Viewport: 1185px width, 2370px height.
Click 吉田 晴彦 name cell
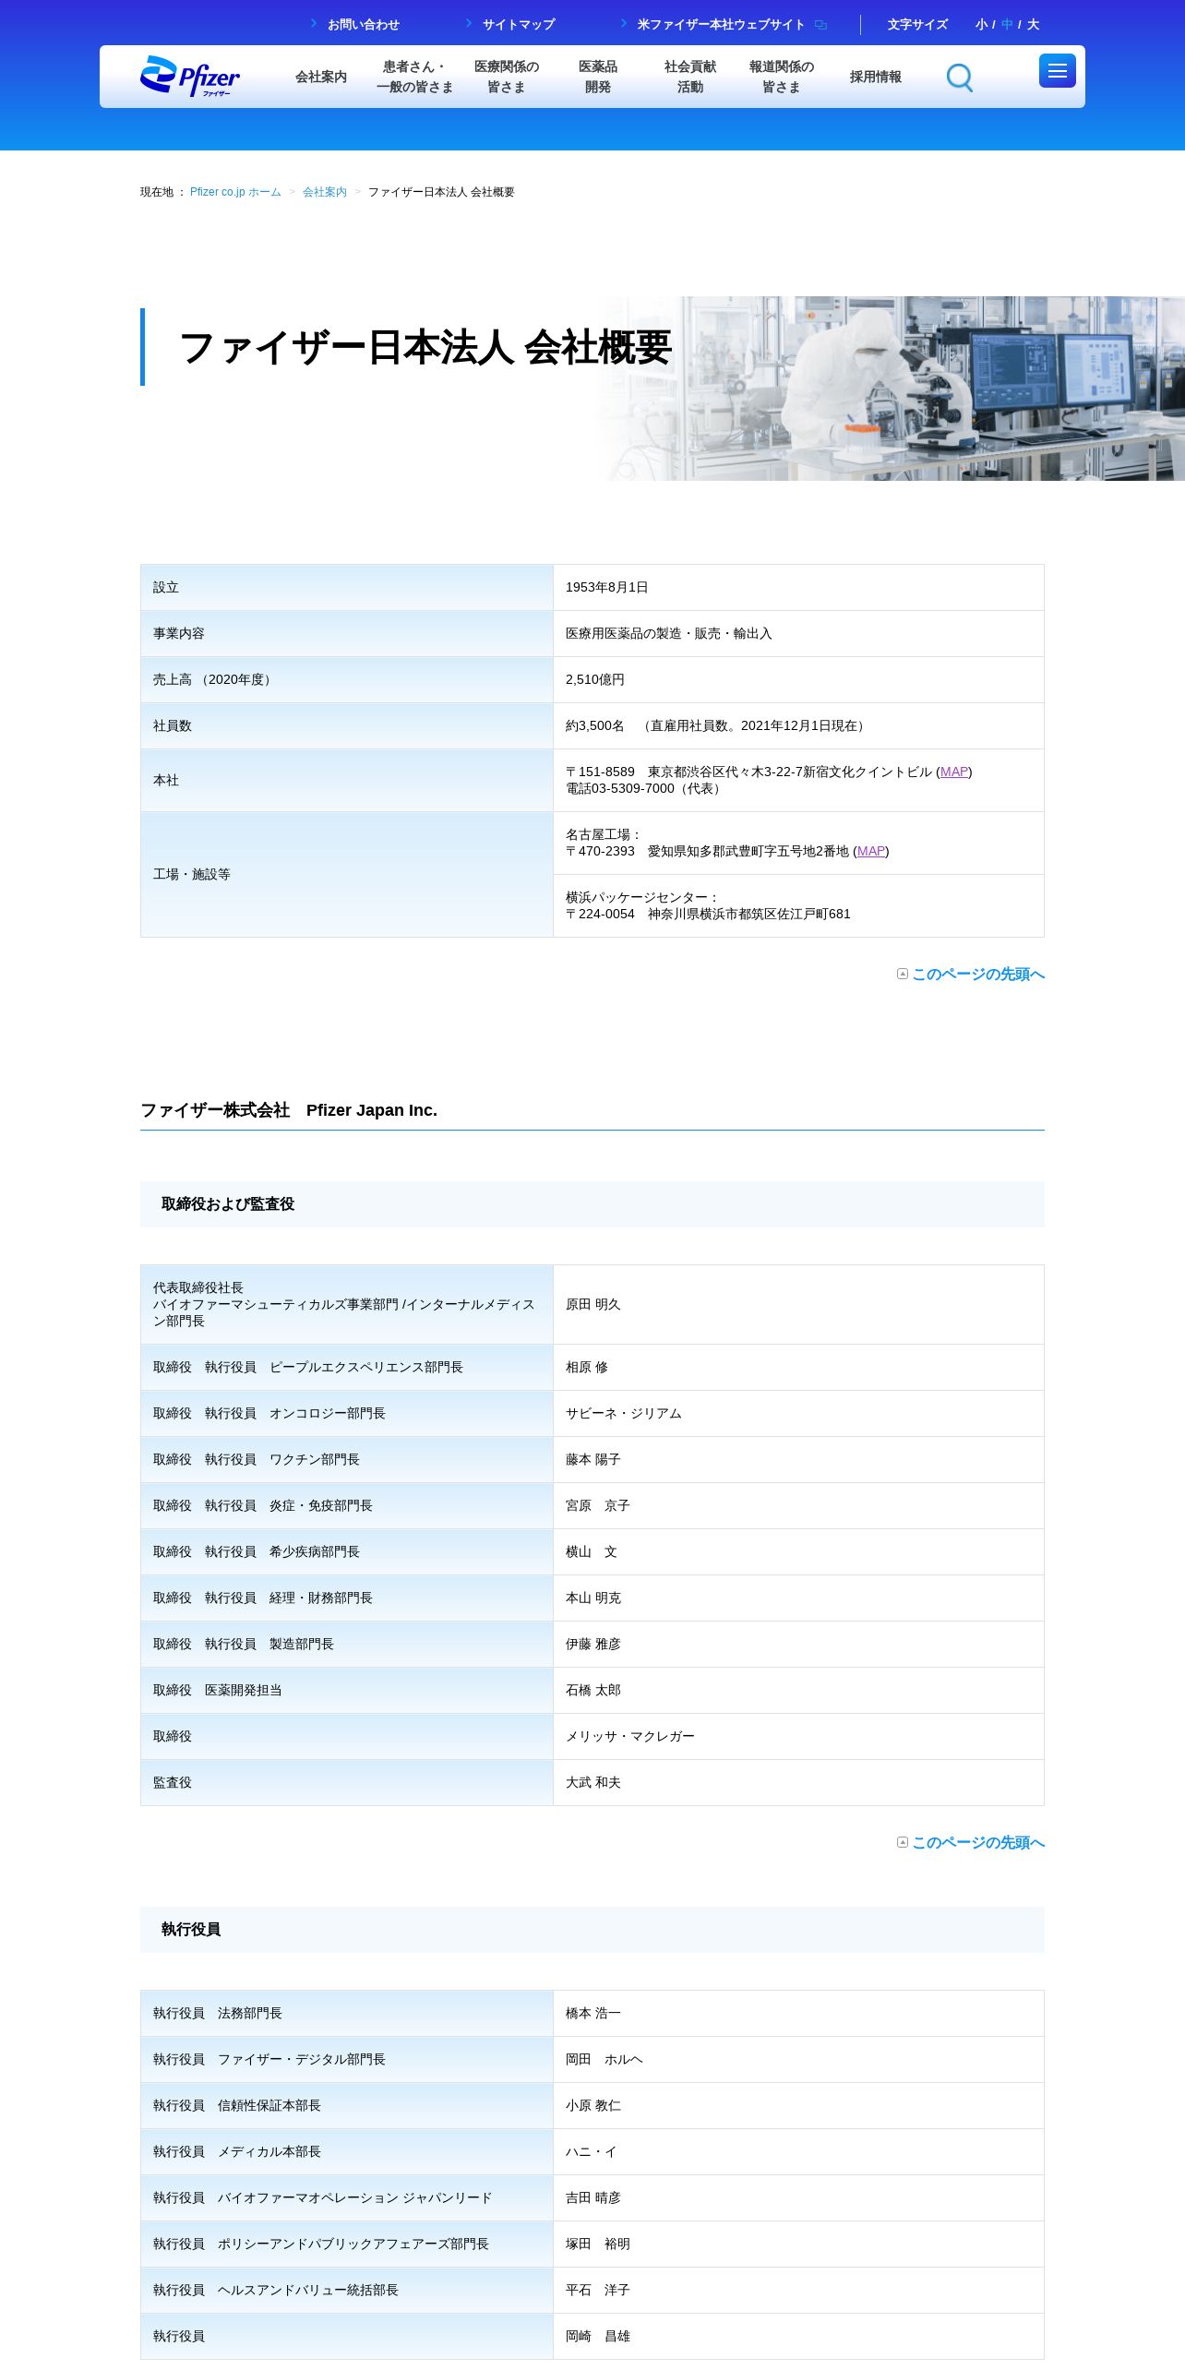point(798,2197)
